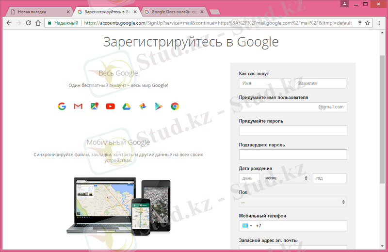This screenshot has width=388, height=252.
Task: Bookmark this page with the star icon
Action: pyautogui.click(x=368, y=23)
